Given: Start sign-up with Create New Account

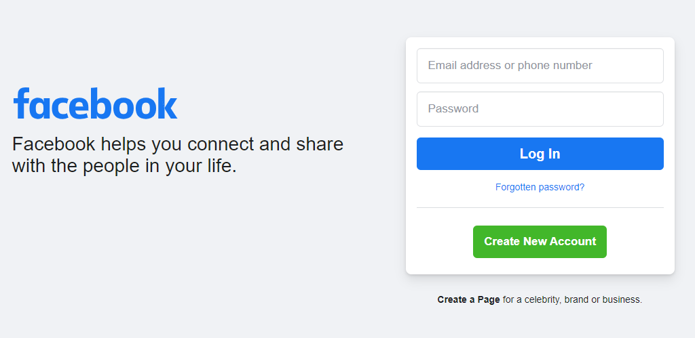Looking at the screenshot, I should click(540, 242).
